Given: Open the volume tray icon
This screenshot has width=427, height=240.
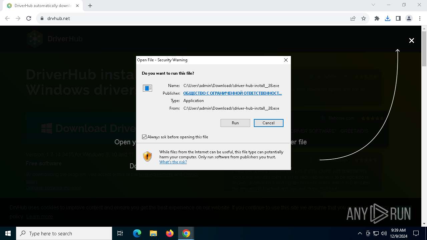Looking at the screenshot, I should click(384, 233).
